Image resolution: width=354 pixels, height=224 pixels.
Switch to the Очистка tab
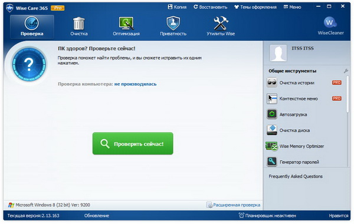[x=79, y=27]
